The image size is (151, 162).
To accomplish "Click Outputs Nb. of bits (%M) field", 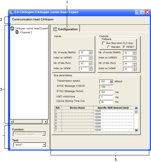I will pos(128,64).
